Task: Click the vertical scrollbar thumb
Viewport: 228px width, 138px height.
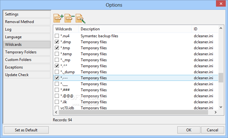Action: [x=221, y=78]
